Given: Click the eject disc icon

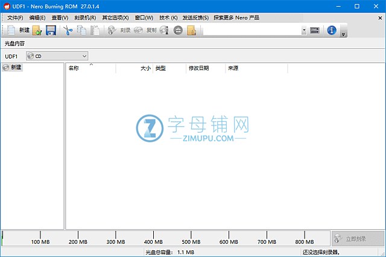Looking at the screenshot, I should 179,30.
